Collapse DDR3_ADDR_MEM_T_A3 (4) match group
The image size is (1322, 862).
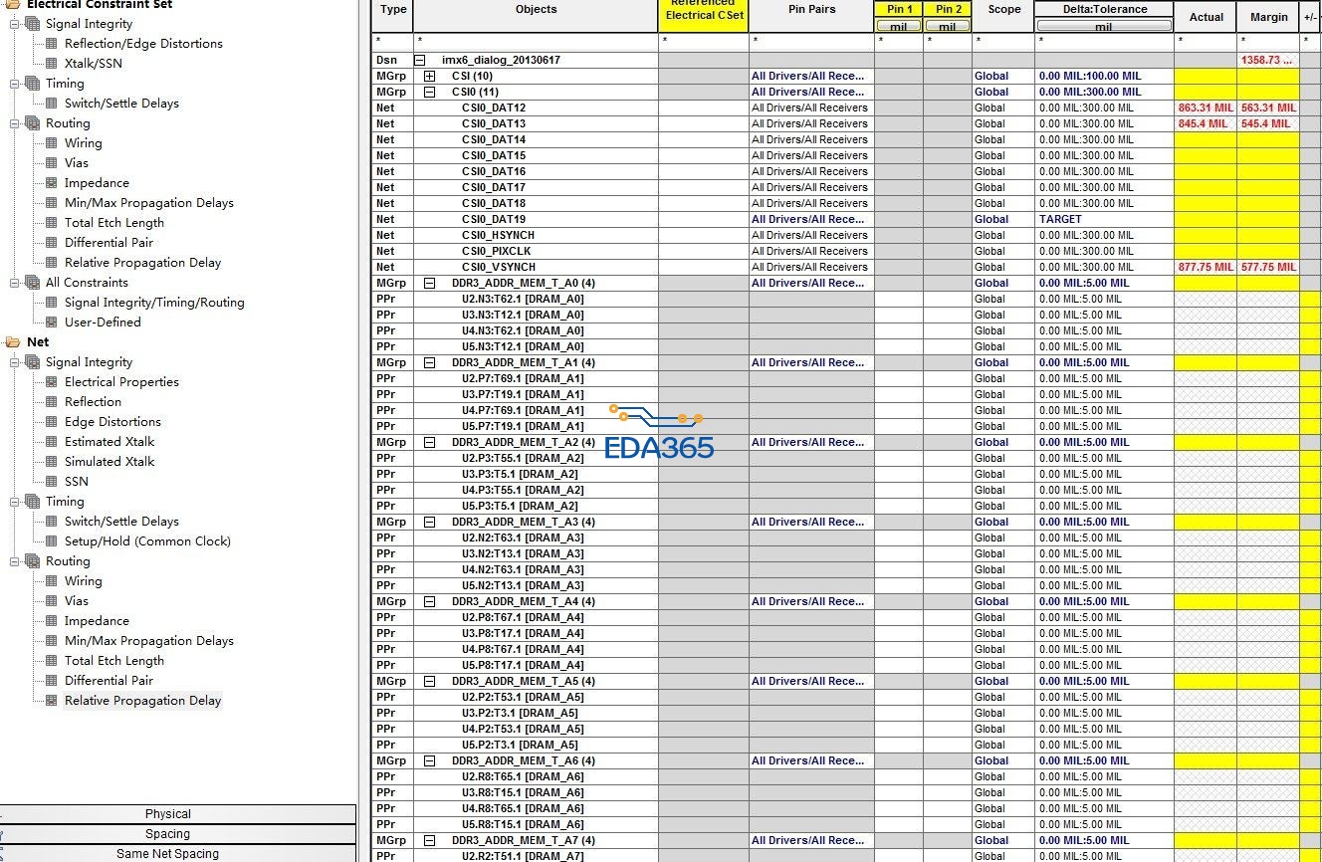[x=430, y=522]
